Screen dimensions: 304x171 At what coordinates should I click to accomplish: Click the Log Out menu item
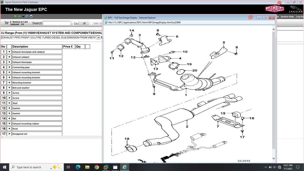click(300, 17)
